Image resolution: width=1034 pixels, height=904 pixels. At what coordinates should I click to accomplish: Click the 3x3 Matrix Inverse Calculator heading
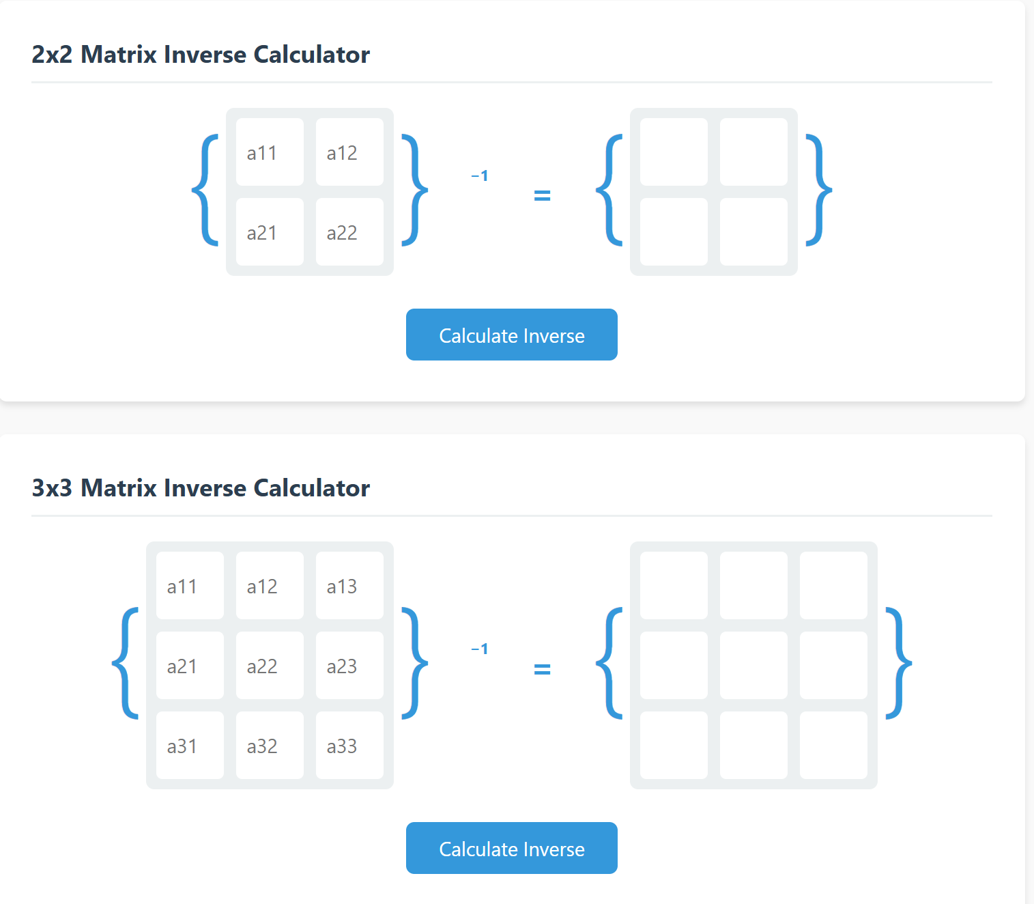[201, 488]
